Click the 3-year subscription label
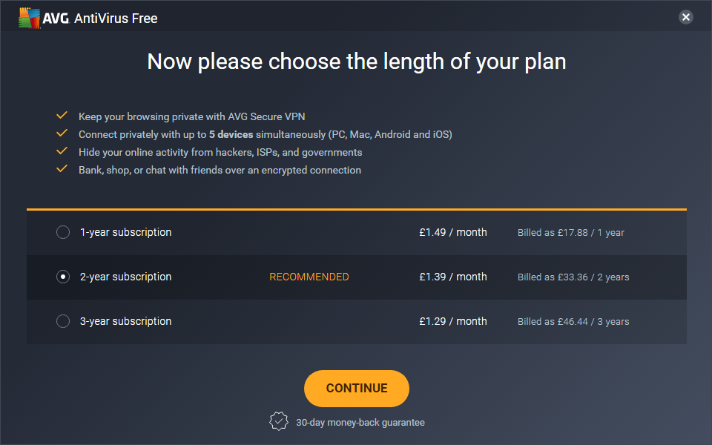 pos(125,321)
